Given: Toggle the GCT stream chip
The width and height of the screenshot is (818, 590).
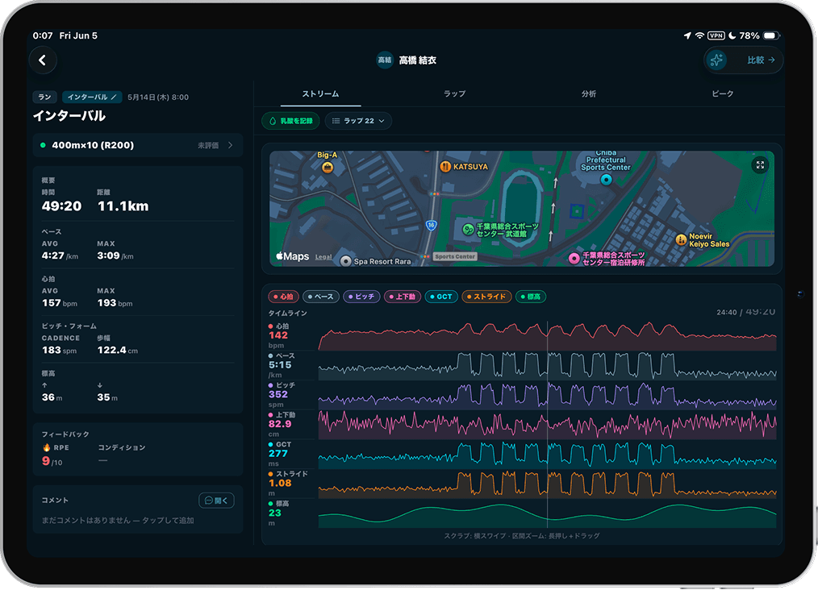Looking at the screenshot, I should pyautogui.click(x=441, y=297).
